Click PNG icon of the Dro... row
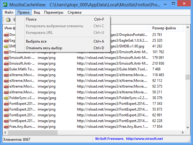 click(6, 35)
